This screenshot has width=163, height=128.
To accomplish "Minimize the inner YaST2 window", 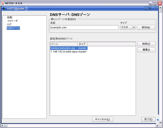I will [146, 9].
